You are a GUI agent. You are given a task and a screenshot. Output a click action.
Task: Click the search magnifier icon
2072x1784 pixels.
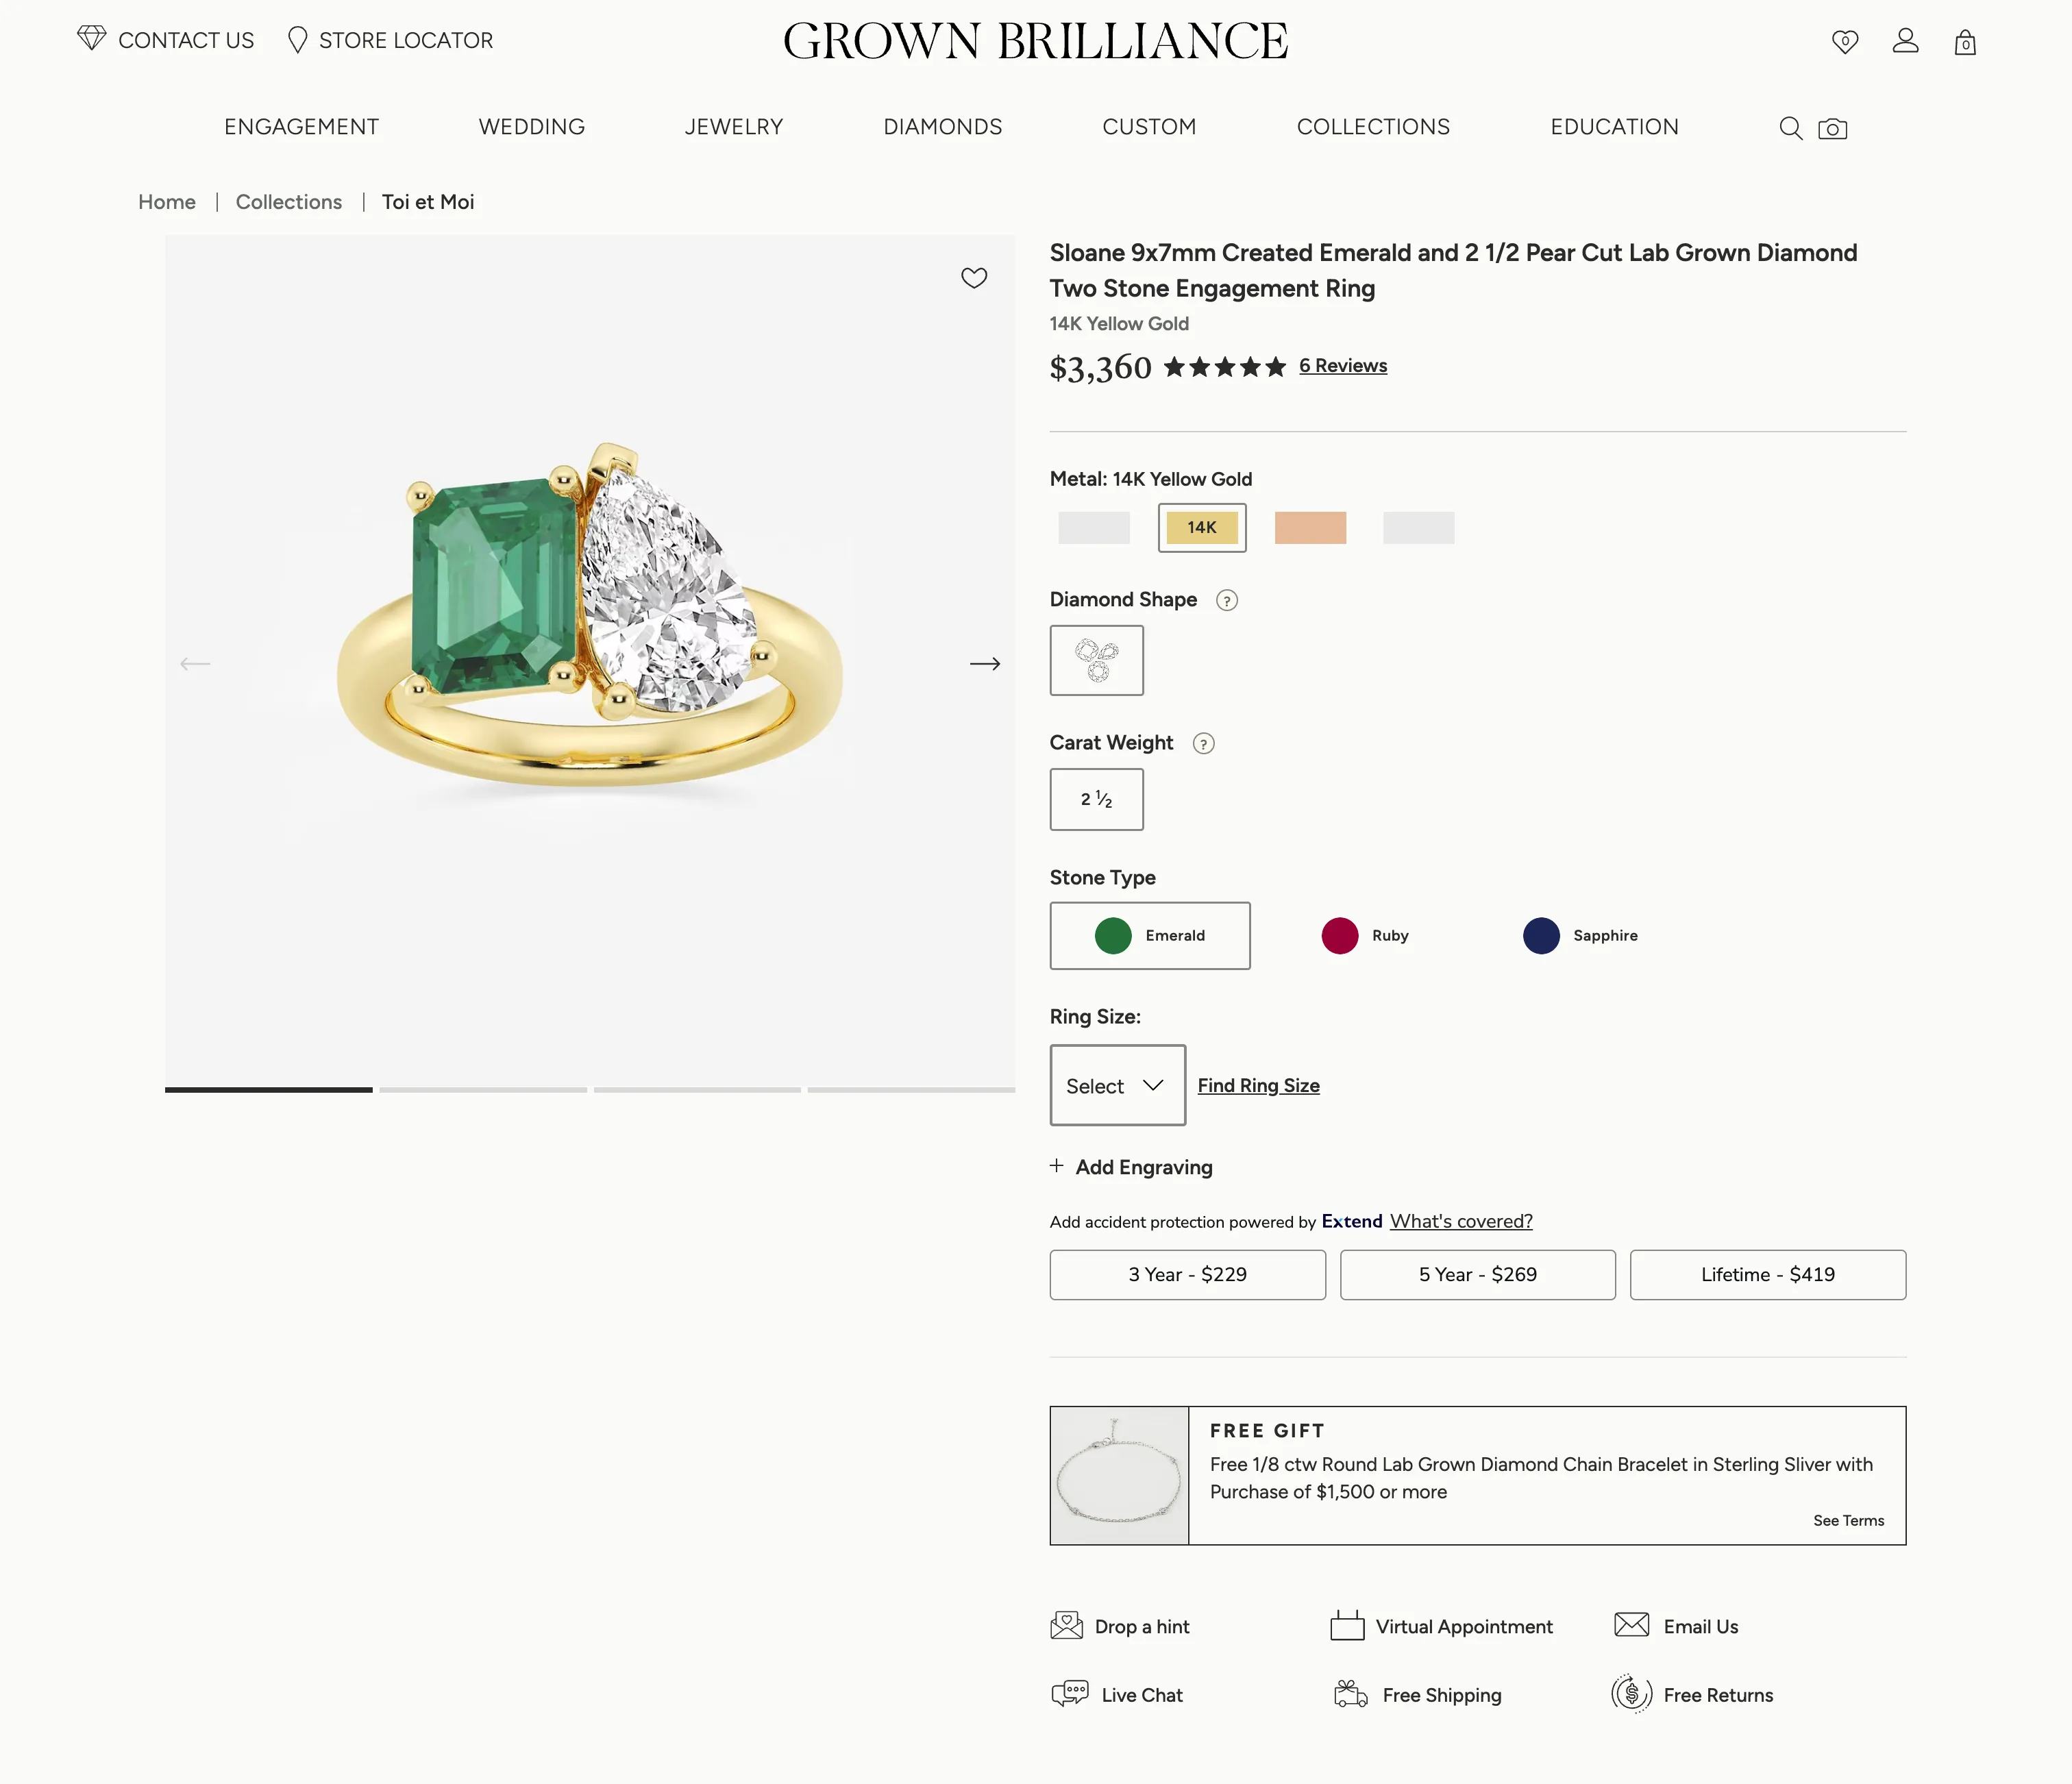[1790, 129]
